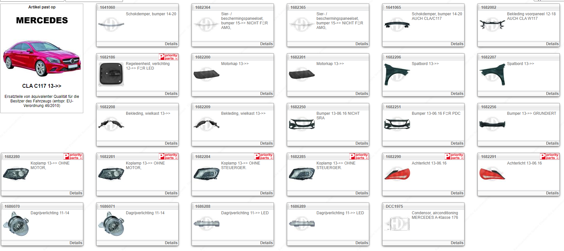The height and width of the screenshot is (251, 564).
Task: View Details for LED Dagrijverlichting 1686289
Action: [361, 243]
